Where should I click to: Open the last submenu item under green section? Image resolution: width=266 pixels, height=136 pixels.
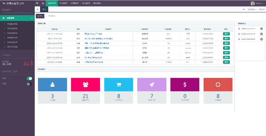point(12,47)
